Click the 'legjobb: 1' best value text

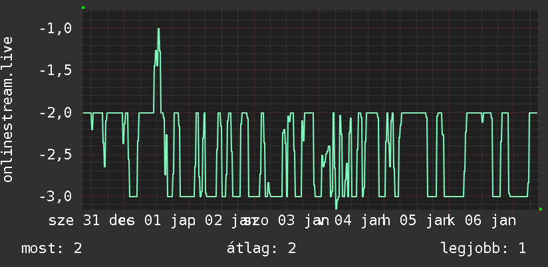[483, 249]
